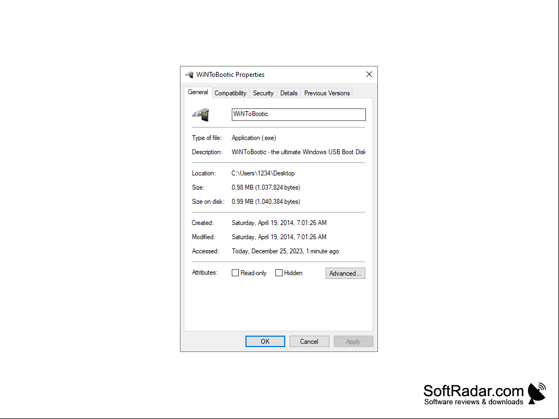Viewport: 559px width, 419px height.
Task: Select the file type text 'Application (.exe)'
Action: click(254, 138)
